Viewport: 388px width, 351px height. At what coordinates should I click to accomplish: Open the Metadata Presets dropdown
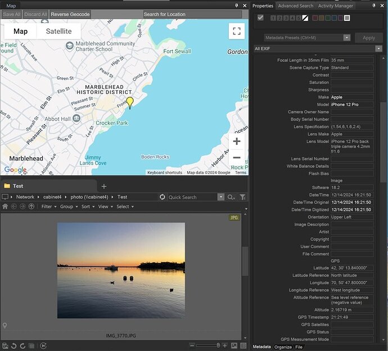pos(346,38)
